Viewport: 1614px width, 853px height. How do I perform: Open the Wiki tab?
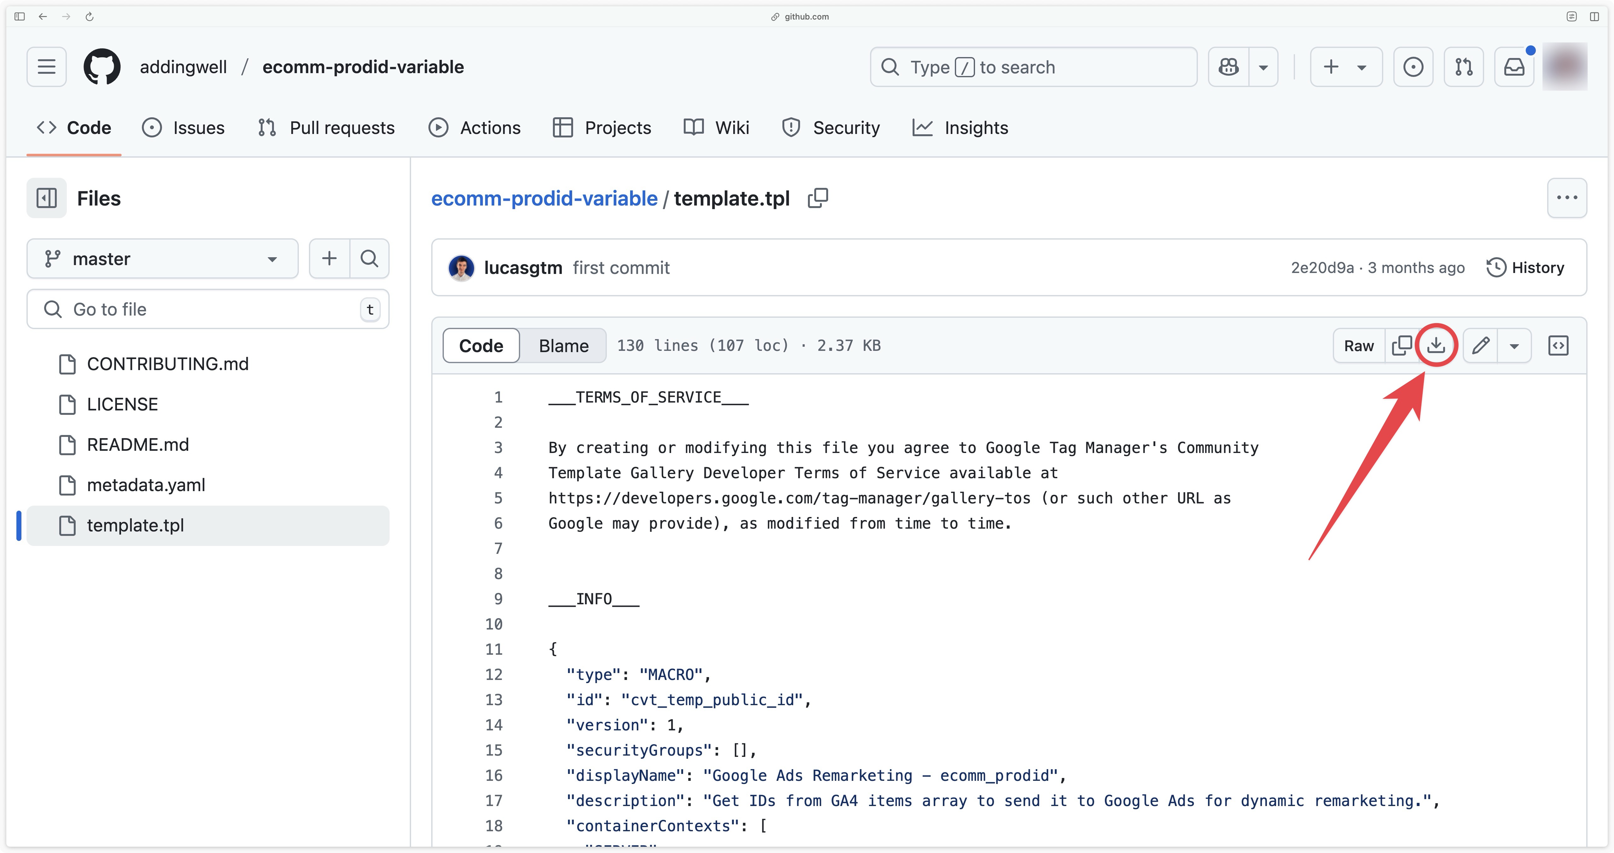[716, 128]
